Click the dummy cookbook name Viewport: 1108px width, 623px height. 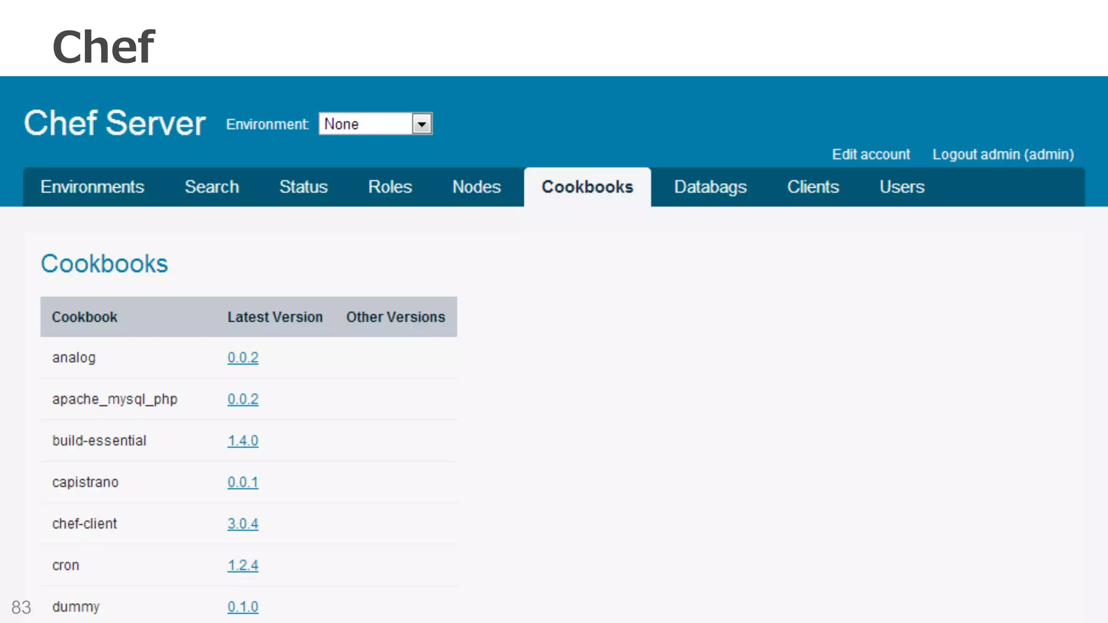pos(76,607)
